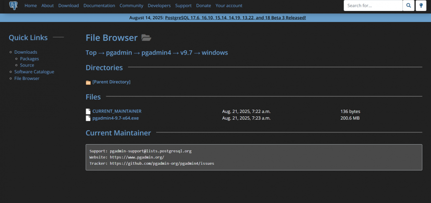
Task: Go to Top in the breadcrumb path
Action: tap(91, 53)
